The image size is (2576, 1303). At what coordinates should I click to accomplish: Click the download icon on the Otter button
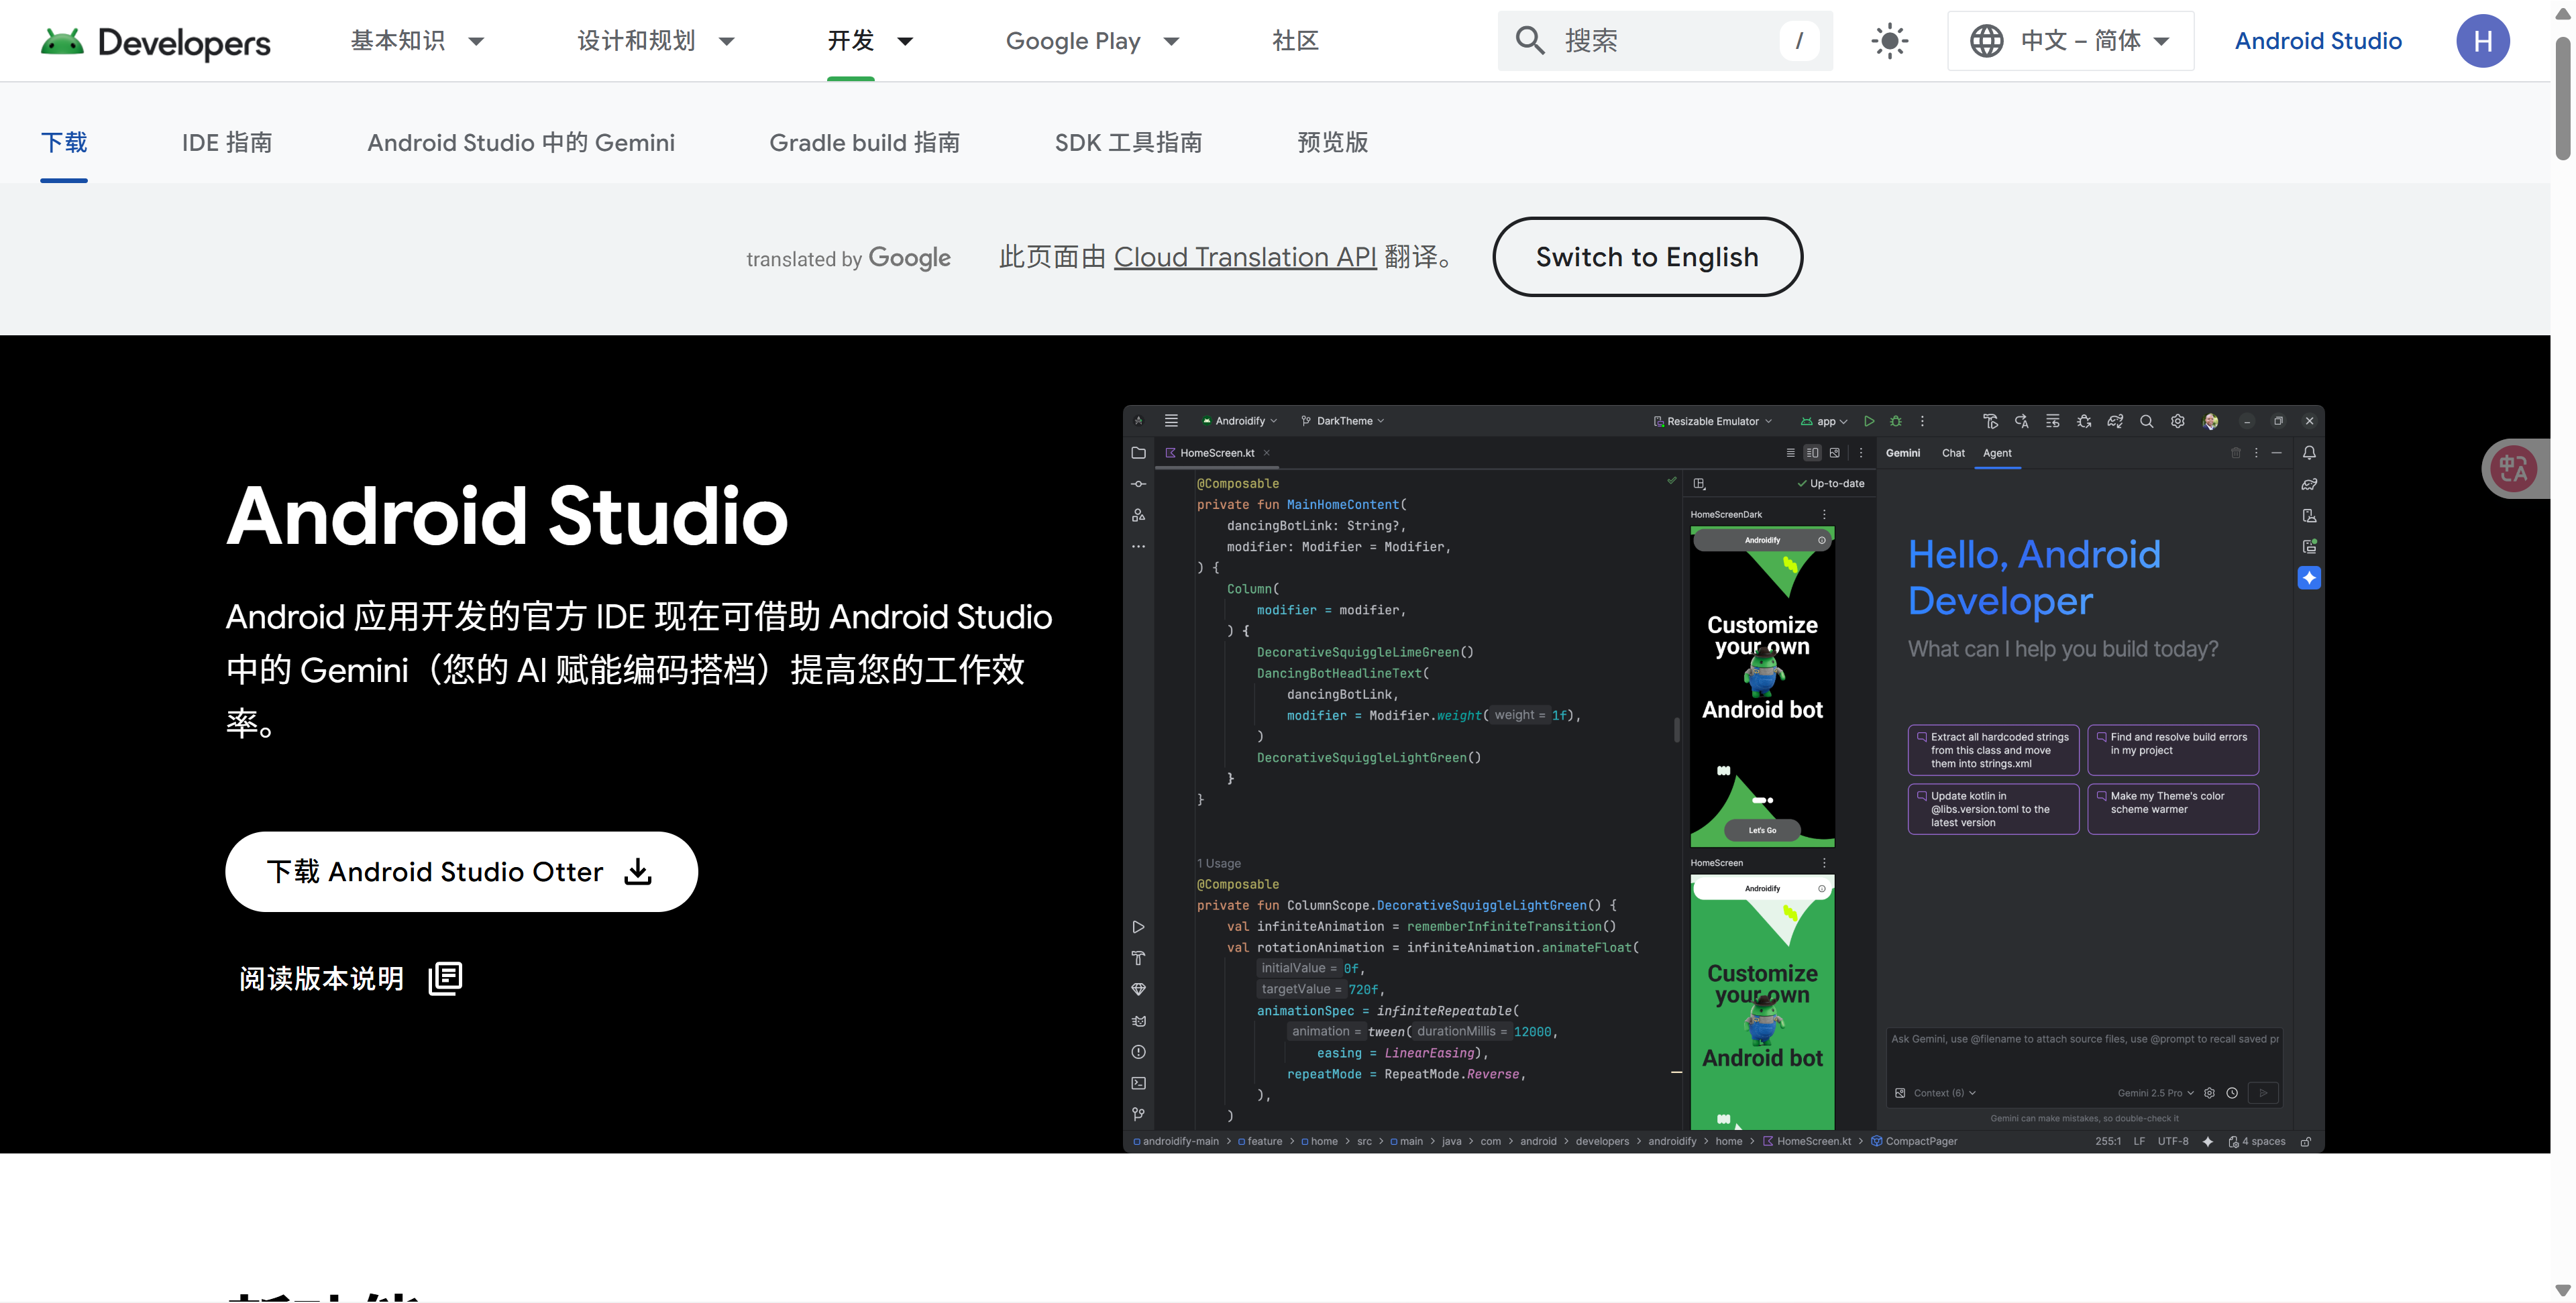pos(637,871)
